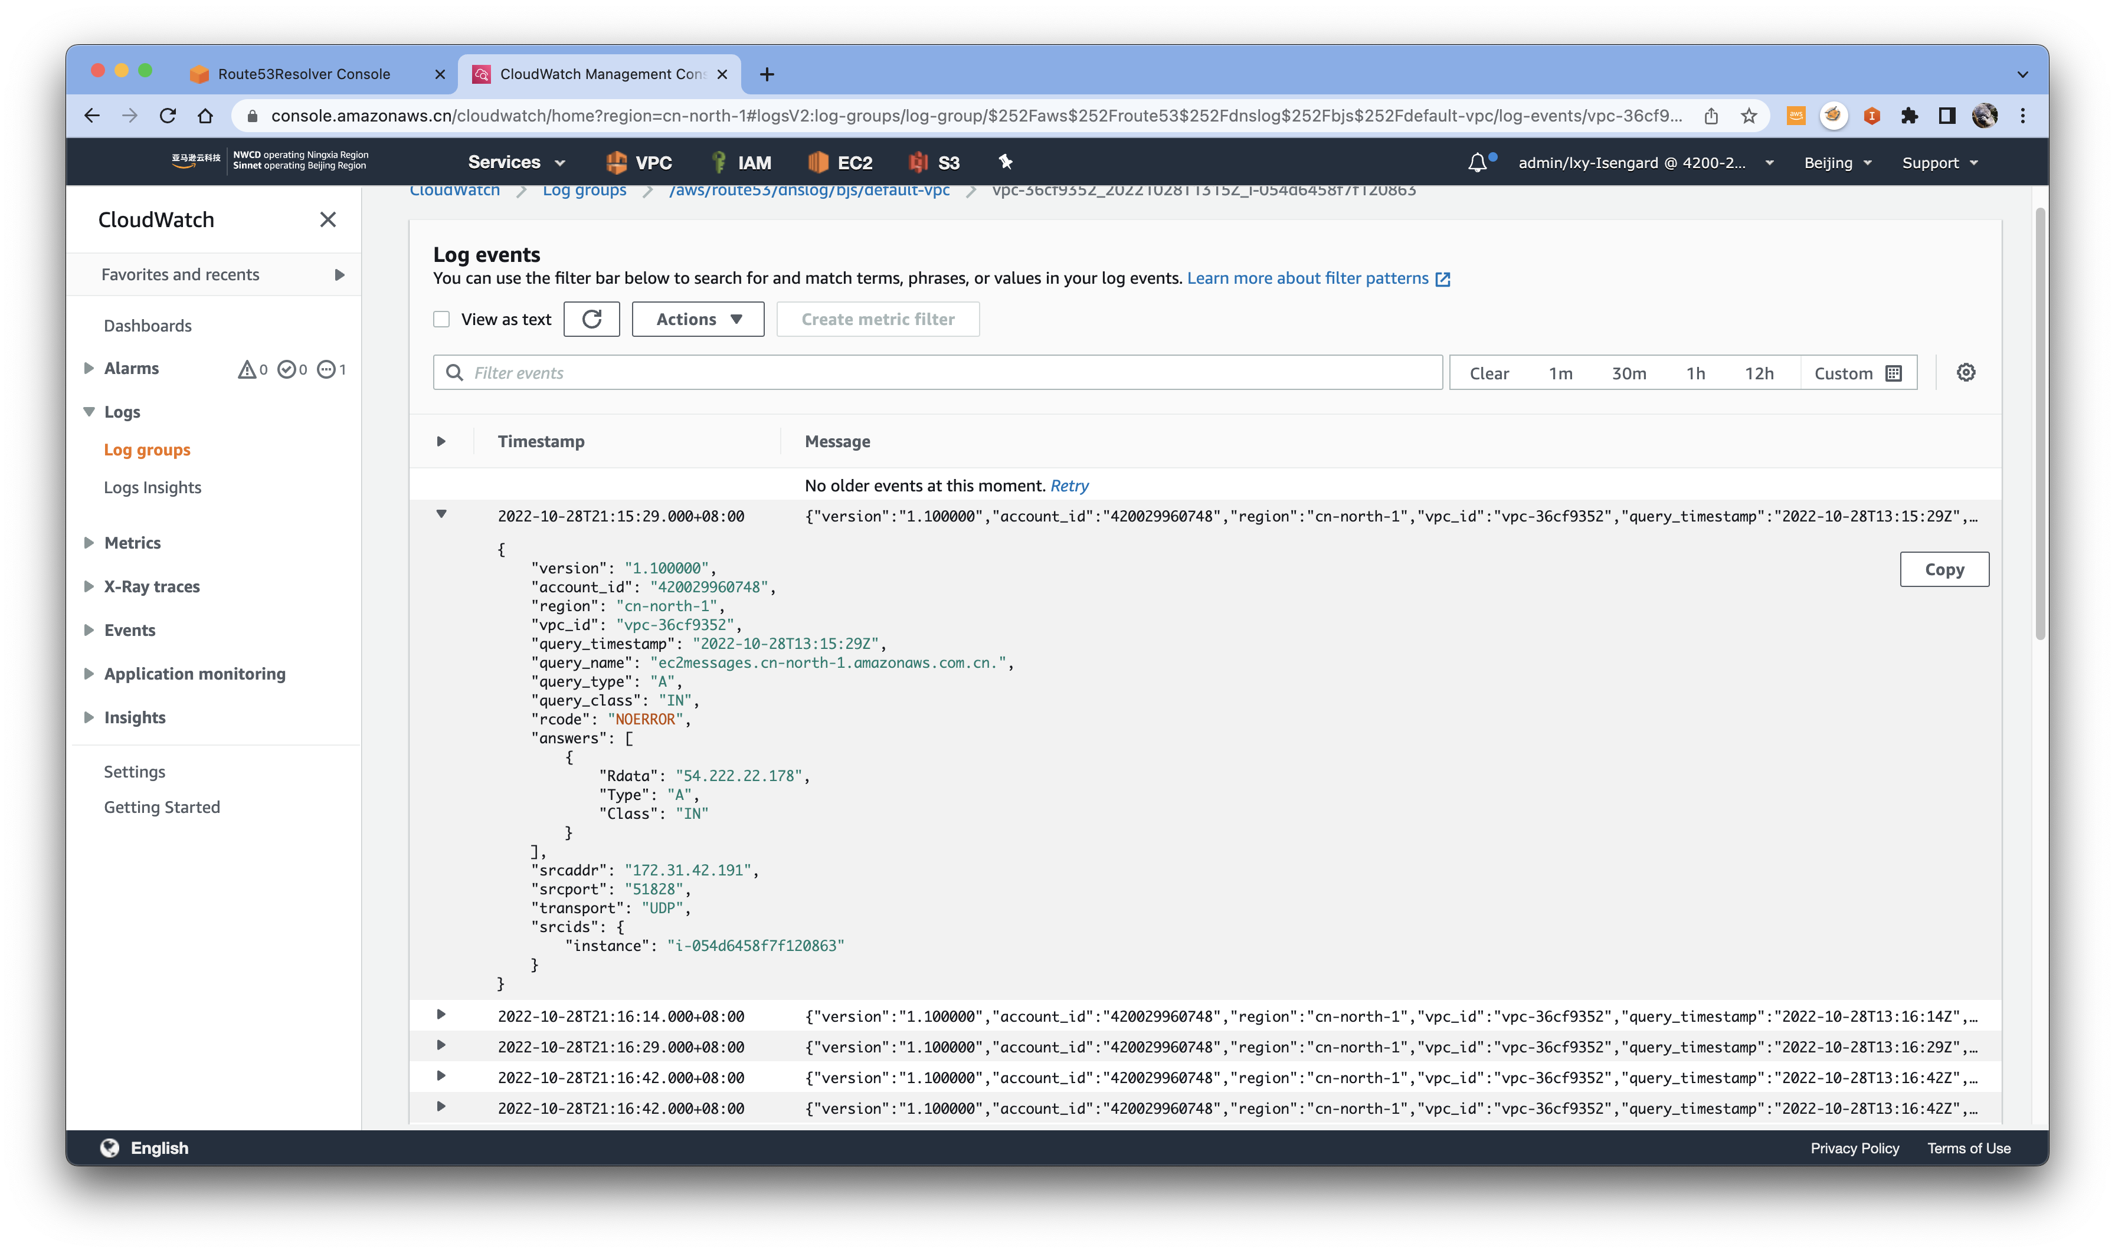Image resolution: width=2115 pixels, height=1253 pixels.
Task: Expand the 21:16:14 log event row
Action: (441, 1015)
